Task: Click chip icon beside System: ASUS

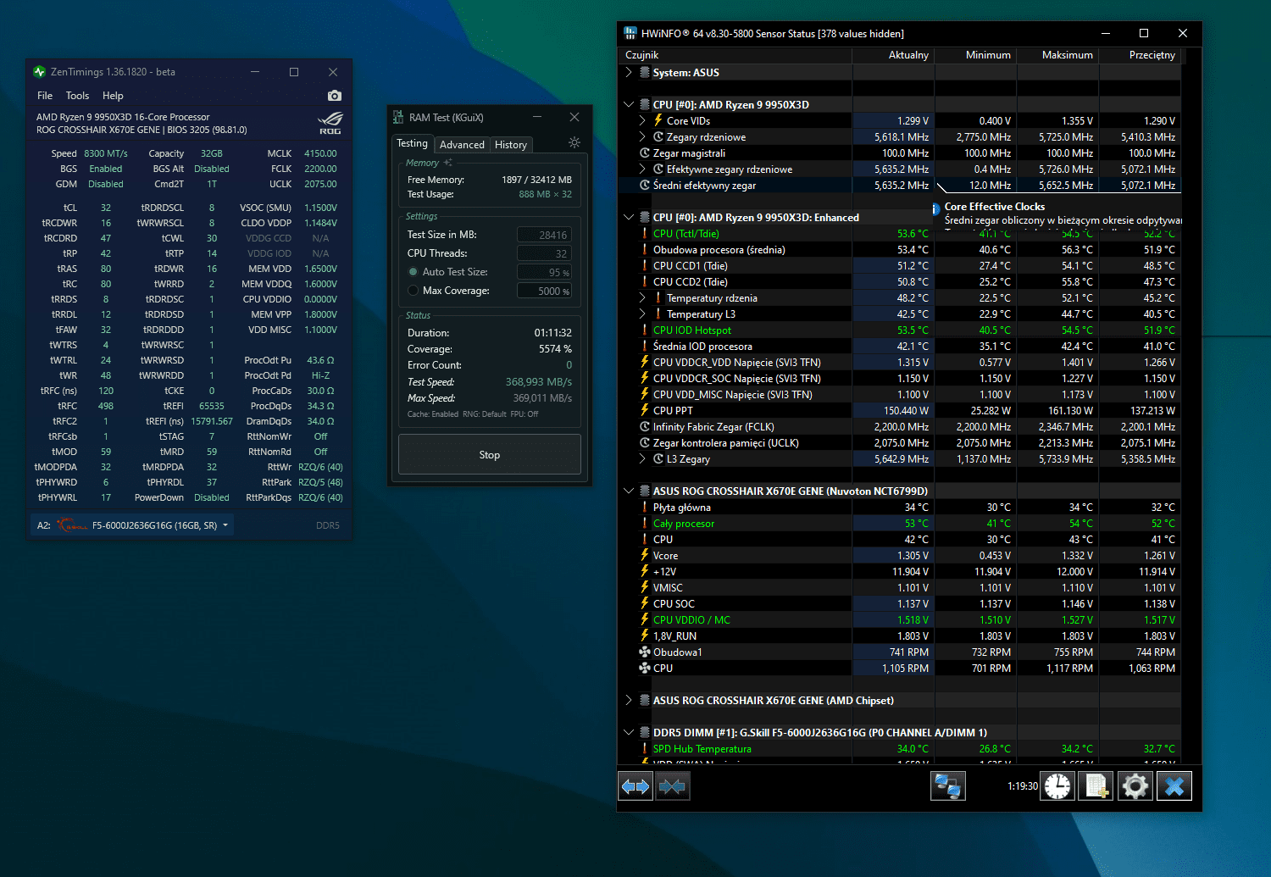Action: 645,73
